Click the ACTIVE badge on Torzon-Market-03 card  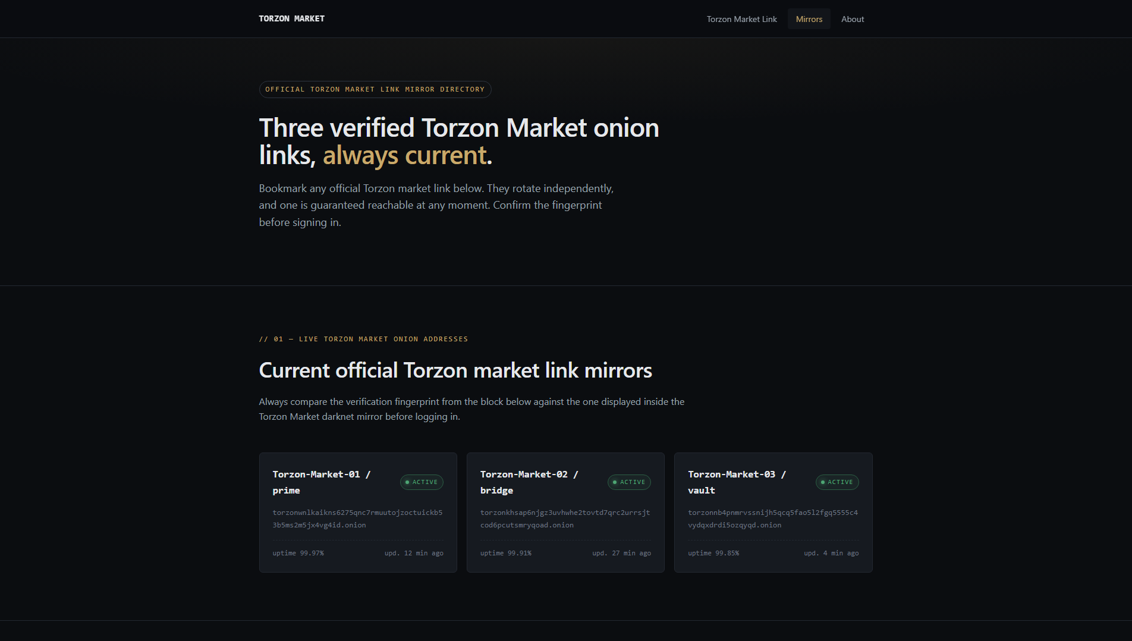coord(837,482)
